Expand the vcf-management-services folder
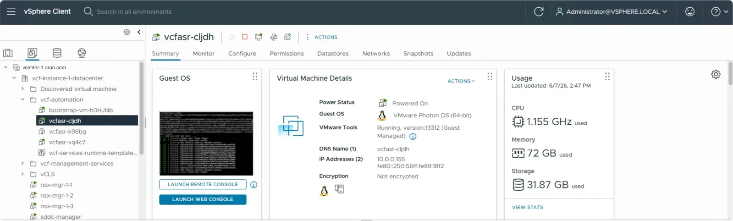The height and width of the screenshot is (221, 733). tap(22, 163)
